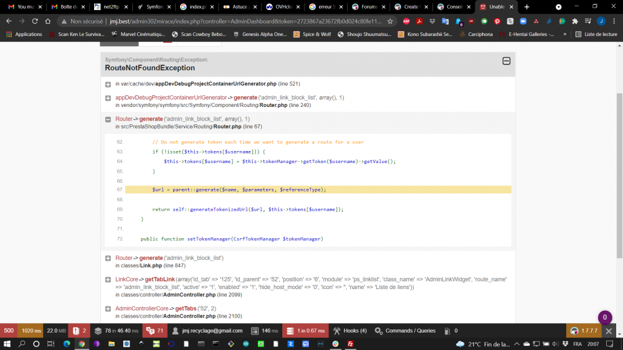
Task: Open the Dropbox extension icon
Action: coord(432,21)
